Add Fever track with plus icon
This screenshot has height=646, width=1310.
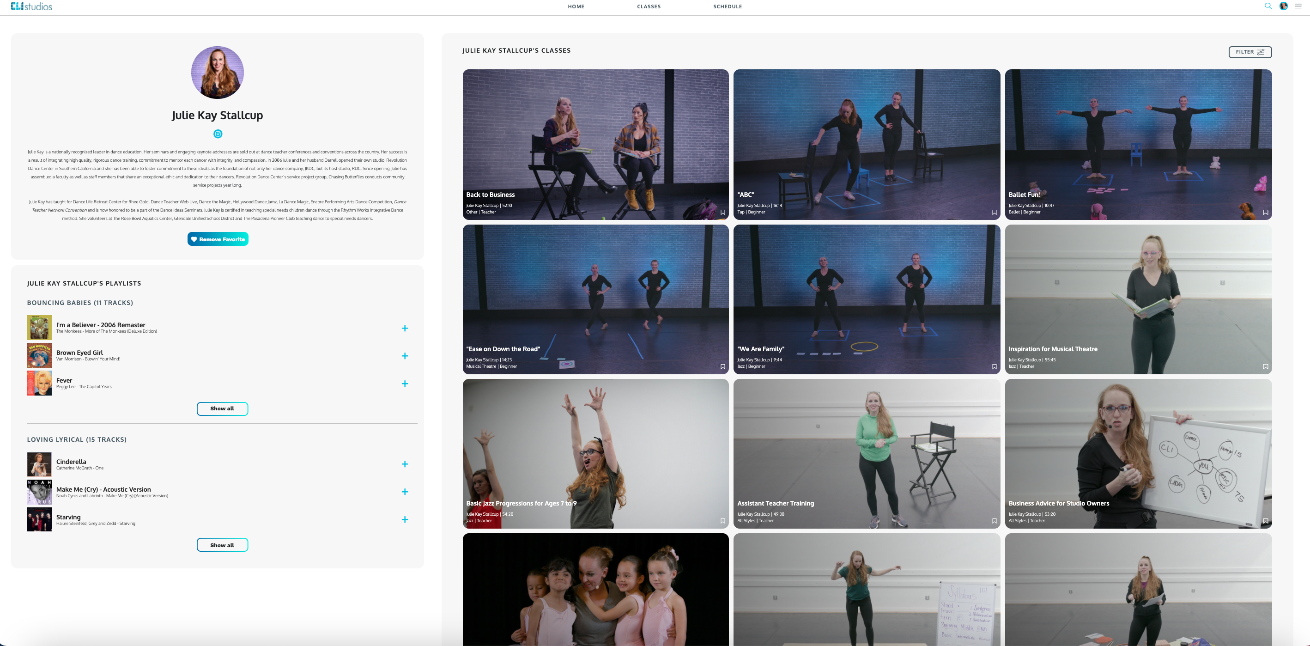pyautogui.click(x=405, y=384)
